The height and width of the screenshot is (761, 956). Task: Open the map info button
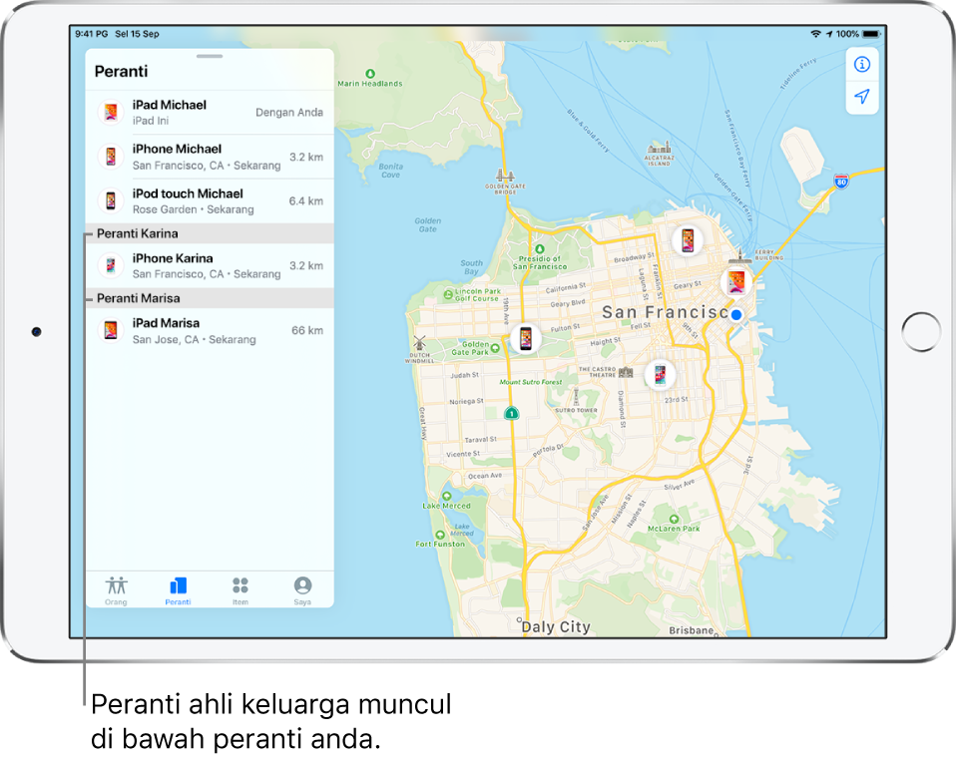tap(861, 64)
